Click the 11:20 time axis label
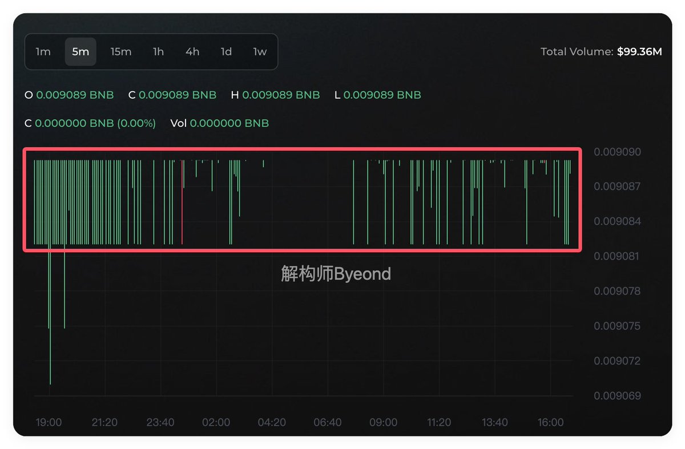The image size is (685, 449). pyautogui.click(x=439, y=423)
